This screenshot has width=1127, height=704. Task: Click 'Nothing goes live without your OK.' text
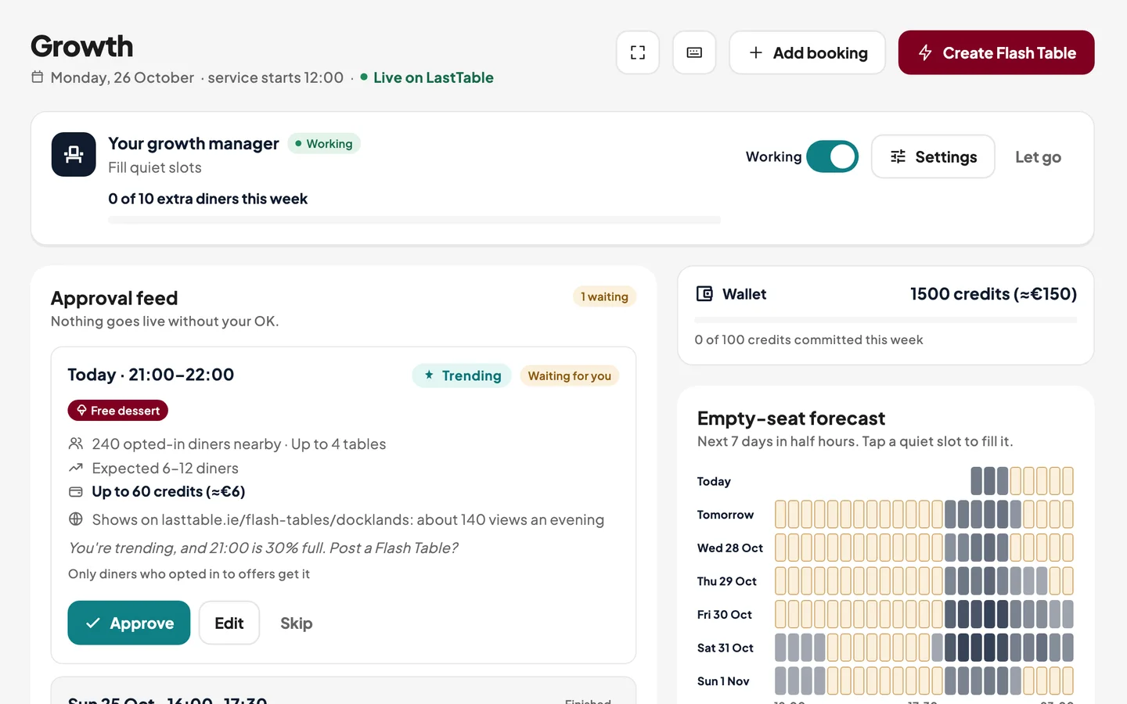click(x=165, y=321)
